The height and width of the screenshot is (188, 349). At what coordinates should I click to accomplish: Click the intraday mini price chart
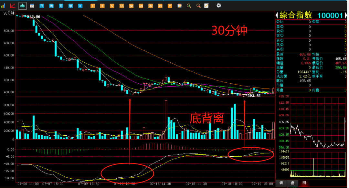click(318, 123)
